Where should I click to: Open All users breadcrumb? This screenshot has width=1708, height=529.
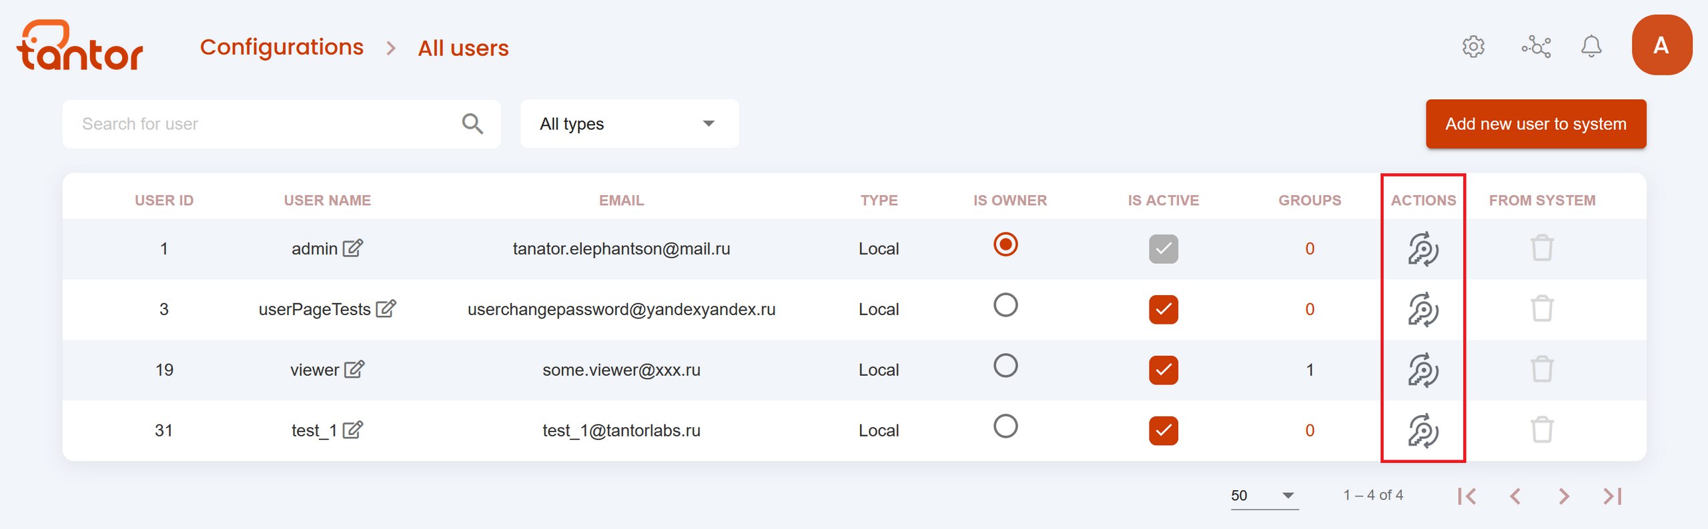click(x=463, y=48)
